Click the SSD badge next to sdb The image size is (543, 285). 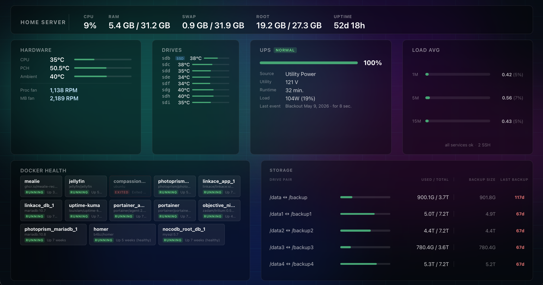click(x=180, y=58)
